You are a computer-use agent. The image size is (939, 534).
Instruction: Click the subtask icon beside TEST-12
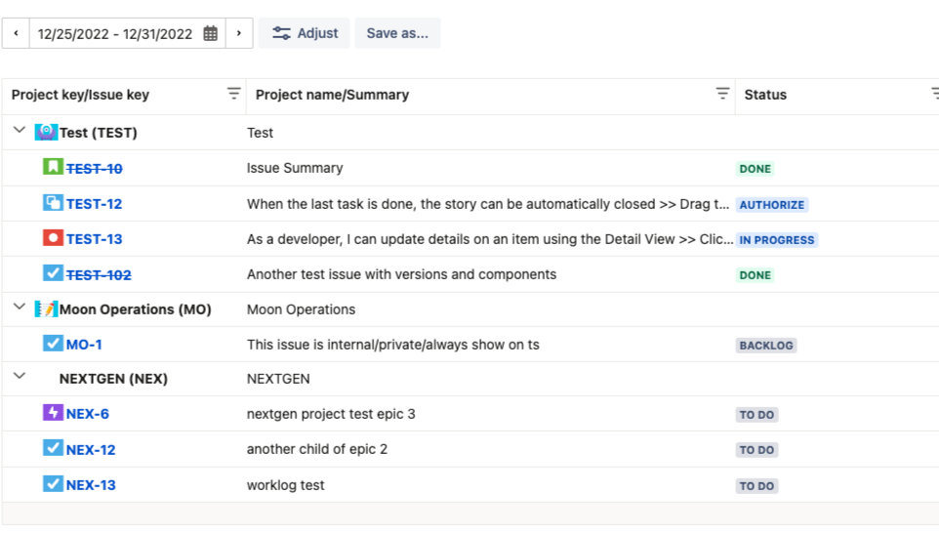tap(53, 203)
